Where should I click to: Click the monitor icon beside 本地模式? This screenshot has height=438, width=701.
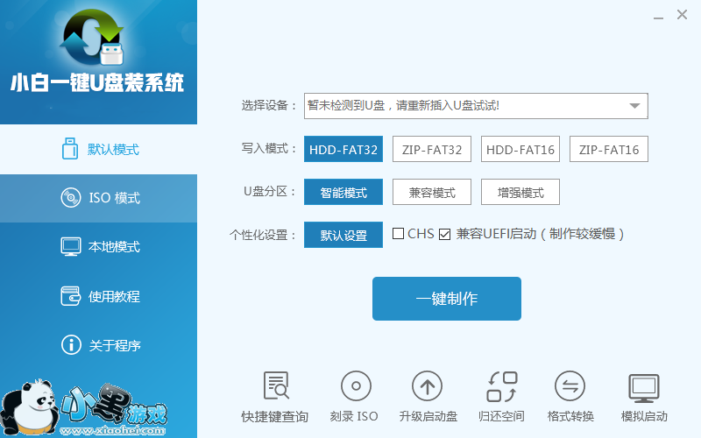coord(71,246)
